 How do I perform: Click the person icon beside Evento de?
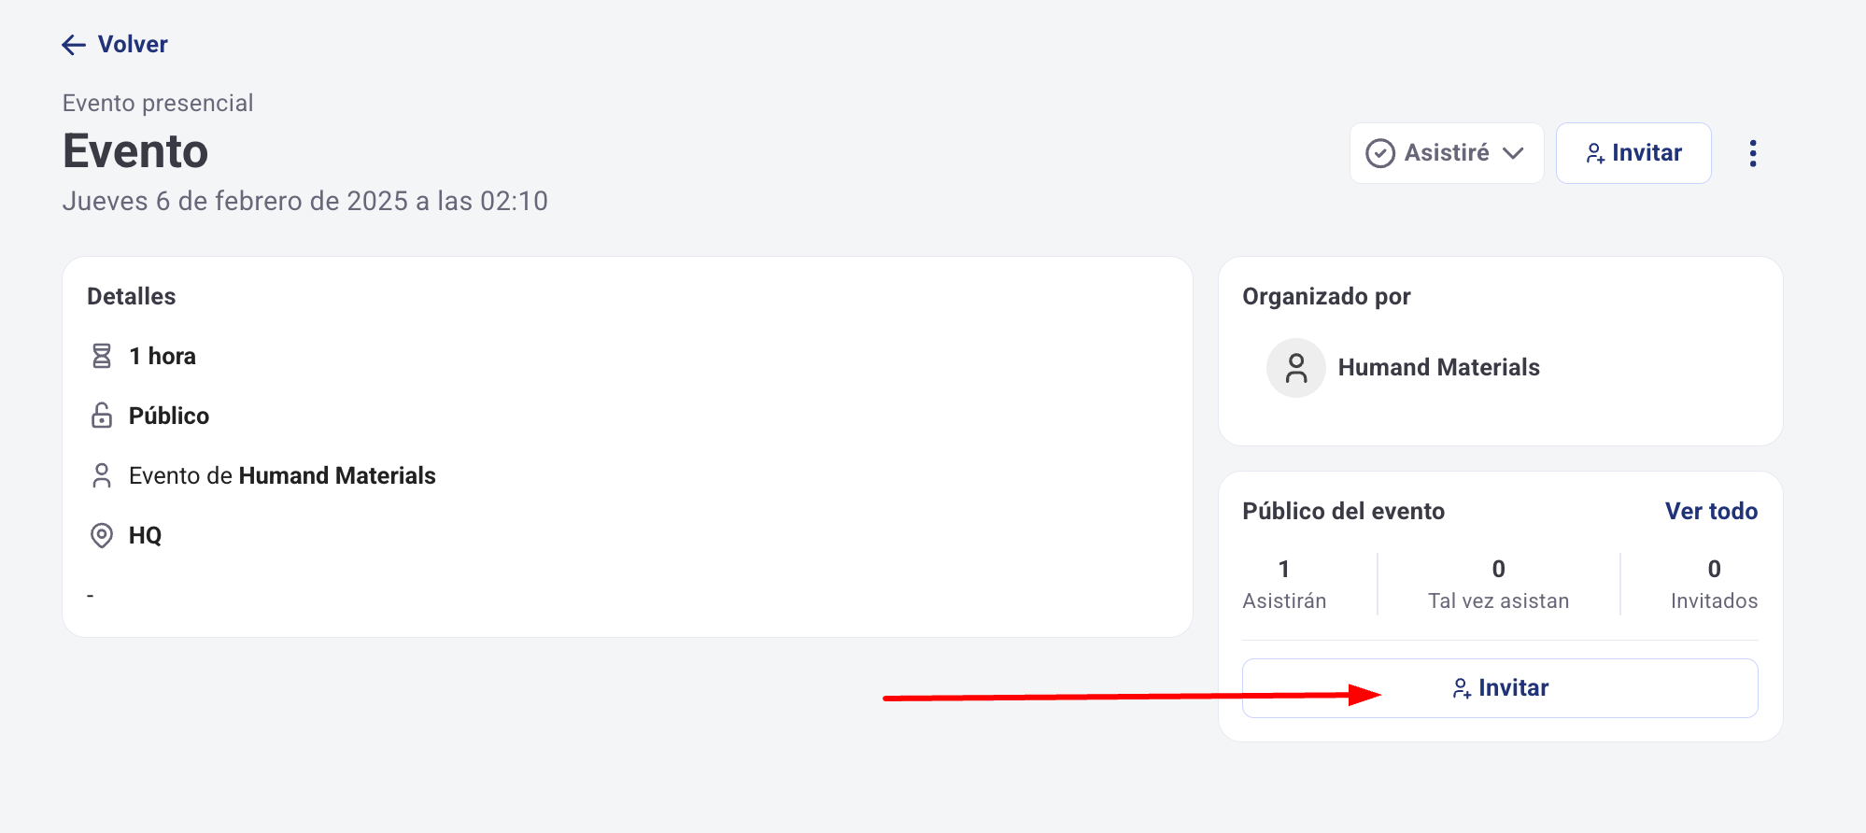[x=102, y=475]
